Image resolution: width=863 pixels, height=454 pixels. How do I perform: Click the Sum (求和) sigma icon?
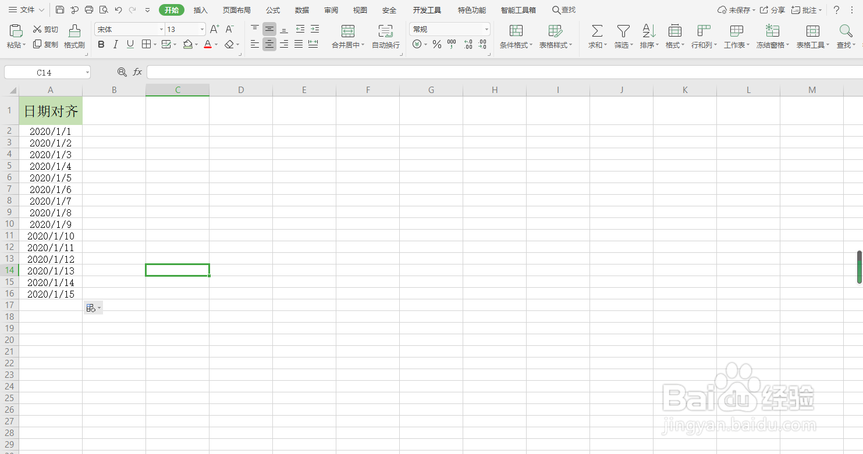(x=597, y=31)
